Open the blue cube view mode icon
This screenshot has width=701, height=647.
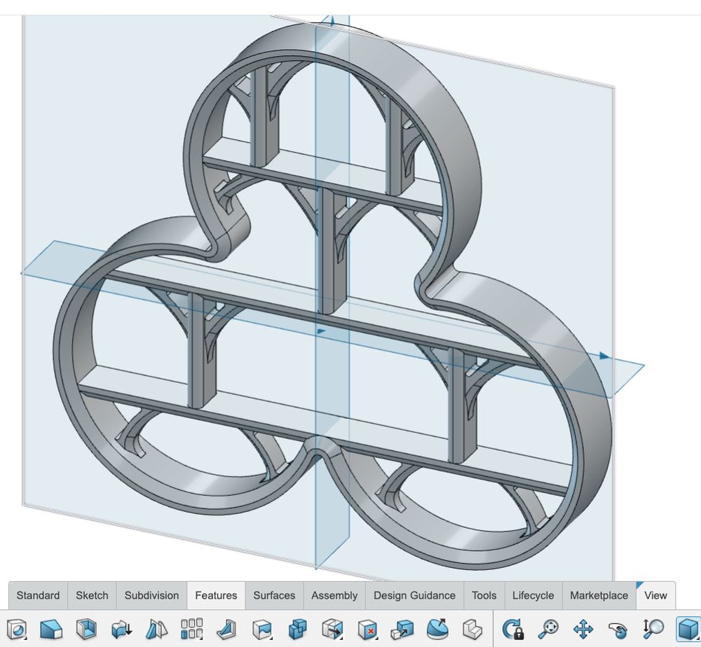click(x=688, y=629)
